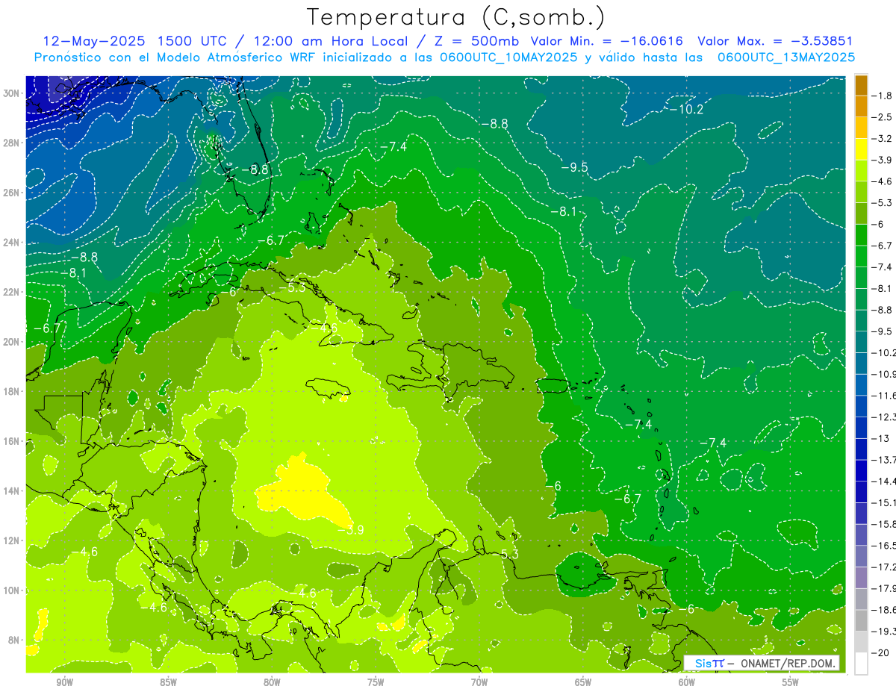Pick the legend swatch between -10.2 and -10.9

coord(861,364)
